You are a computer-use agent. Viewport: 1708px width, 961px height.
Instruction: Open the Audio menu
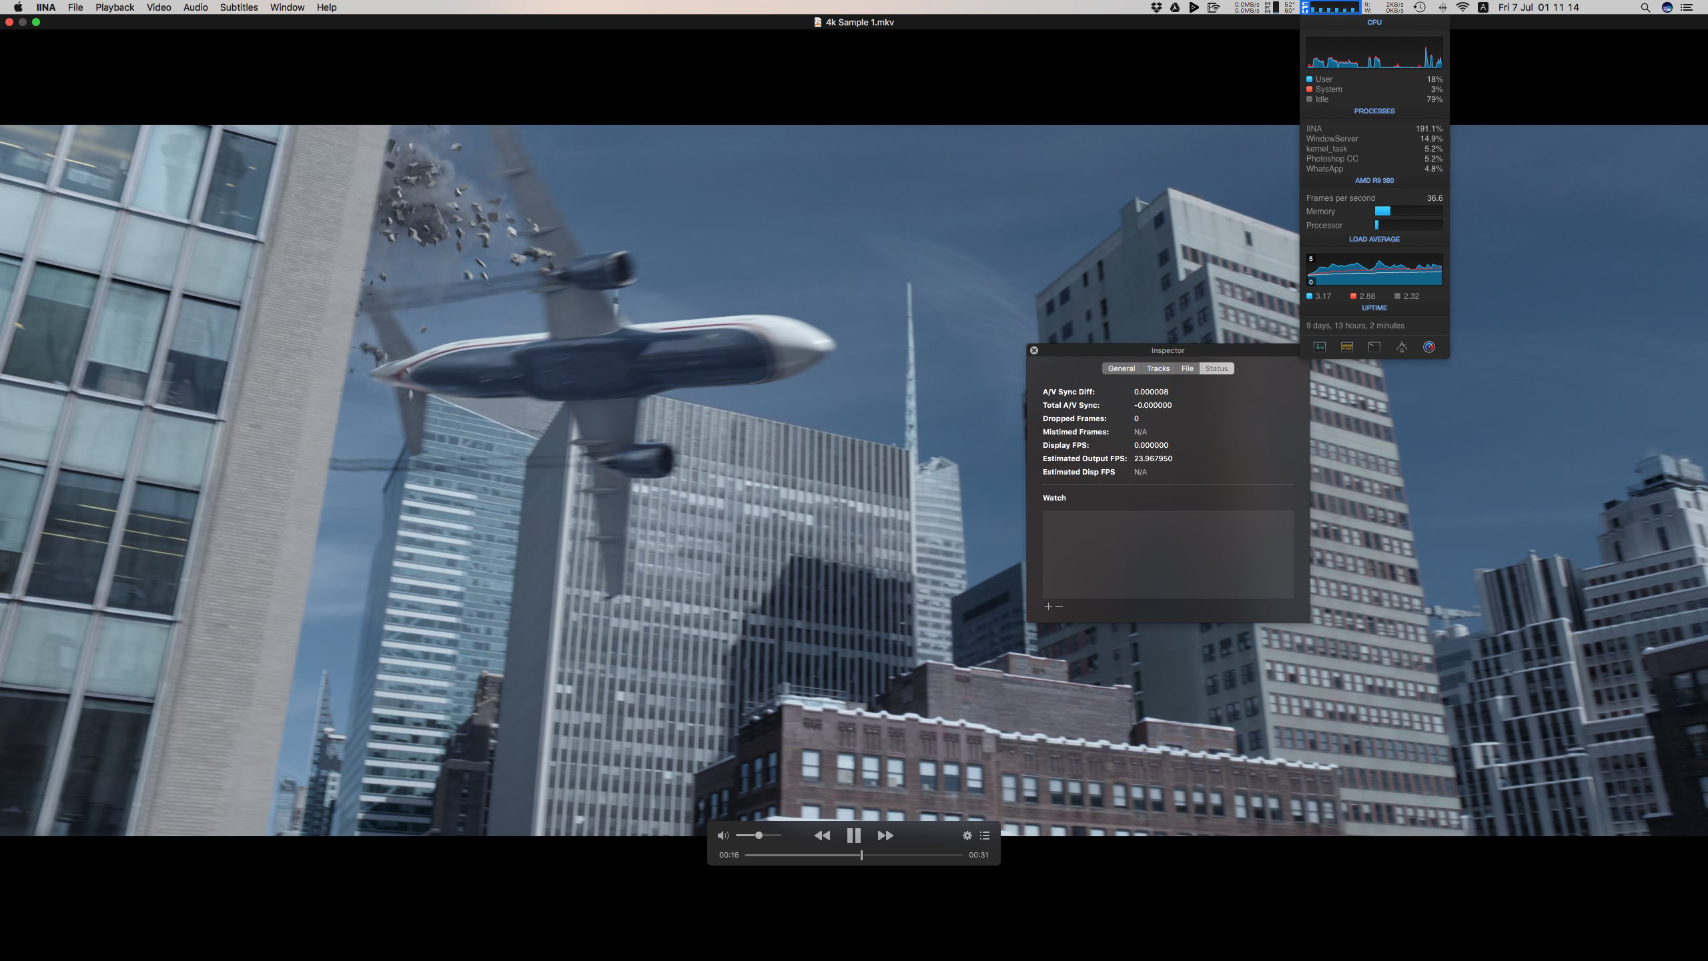coord(195,7)
